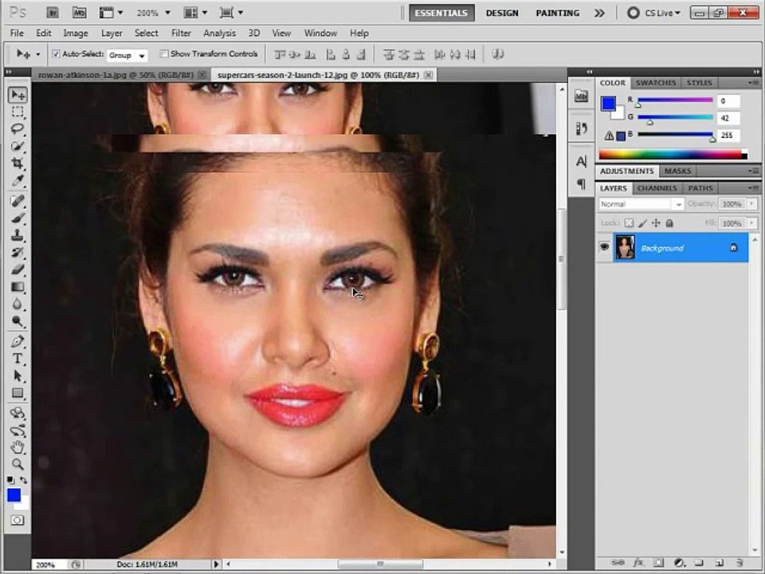The image size is (765, 574).
Task: Select the Crop tool
Action: tap(18, 163)
